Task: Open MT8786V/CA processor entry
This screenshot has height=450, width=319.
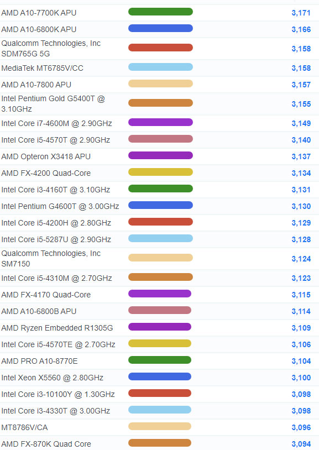Action: pos(24,428)
